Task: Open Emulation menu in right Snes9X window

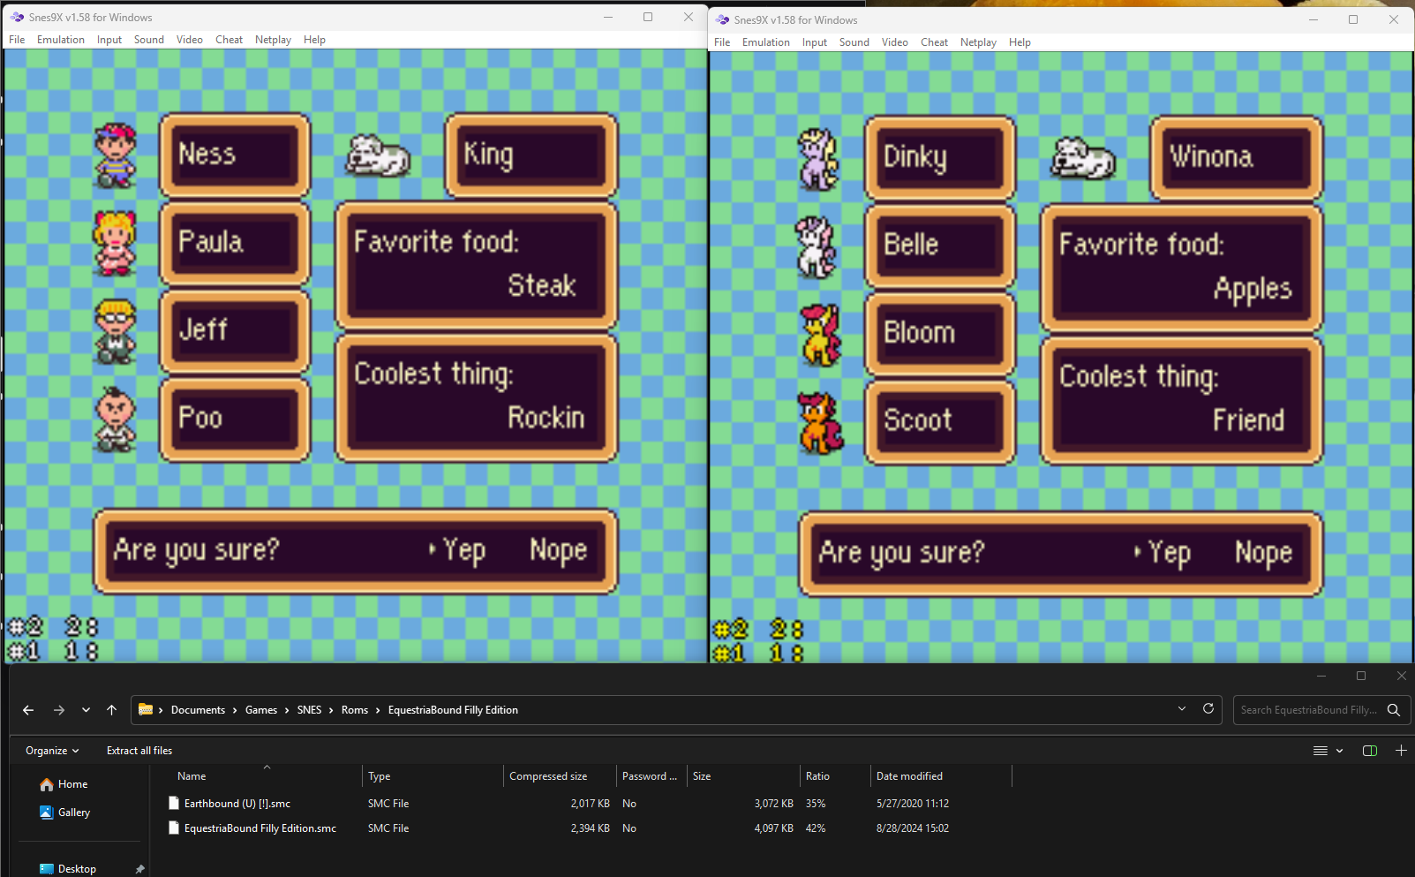Action: pyautogui.click(x=766, y=42)
